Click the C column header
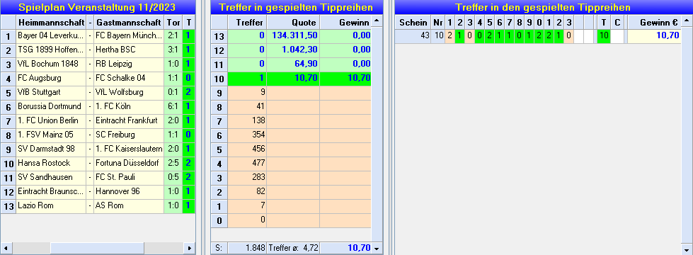Screen dimensions: 693x255 [617, 22]
